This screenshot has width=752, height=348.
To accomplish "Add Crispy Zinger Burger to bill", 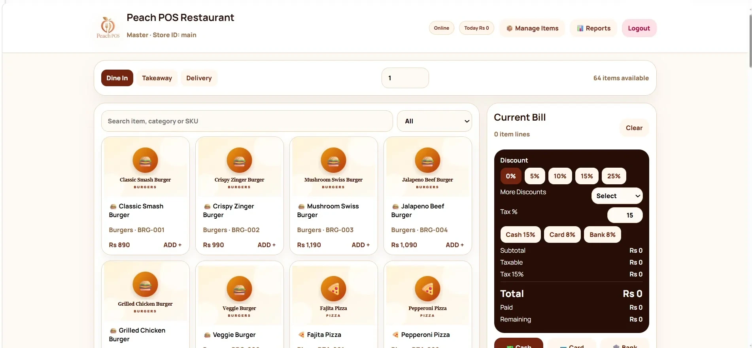I will (266, 245).
